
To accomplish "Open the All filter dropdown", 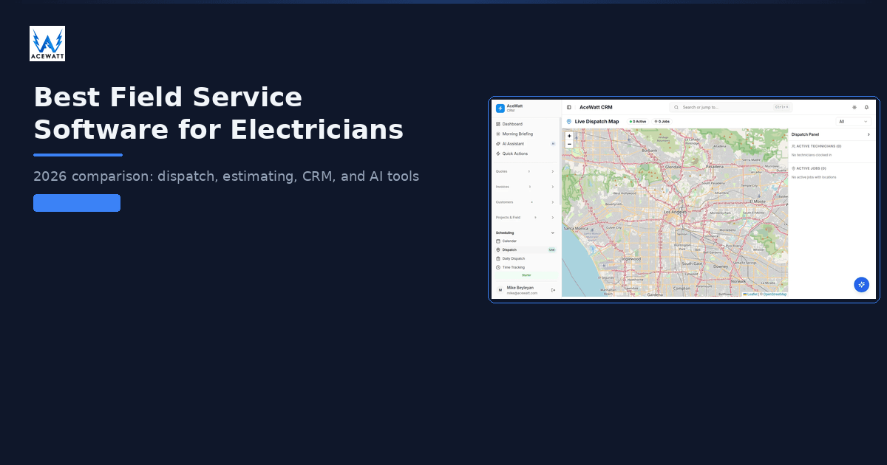I will [853, 121].
